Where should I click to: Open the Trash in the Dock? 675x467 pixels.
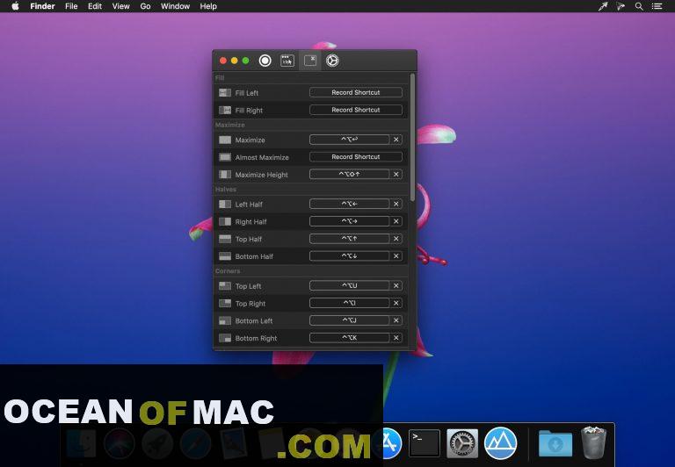(593, 442)
